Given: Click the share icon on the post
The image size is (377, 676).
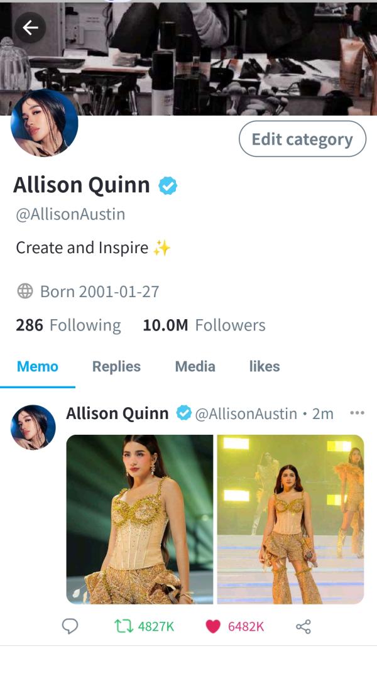Looking at the screenshot, I should pos(303,626).
